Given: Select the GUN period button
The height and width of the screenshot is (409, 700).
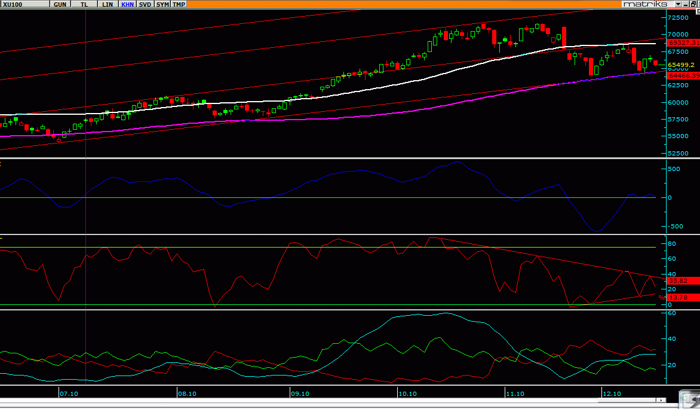Looking at the screenshot, I should (60, 4).
